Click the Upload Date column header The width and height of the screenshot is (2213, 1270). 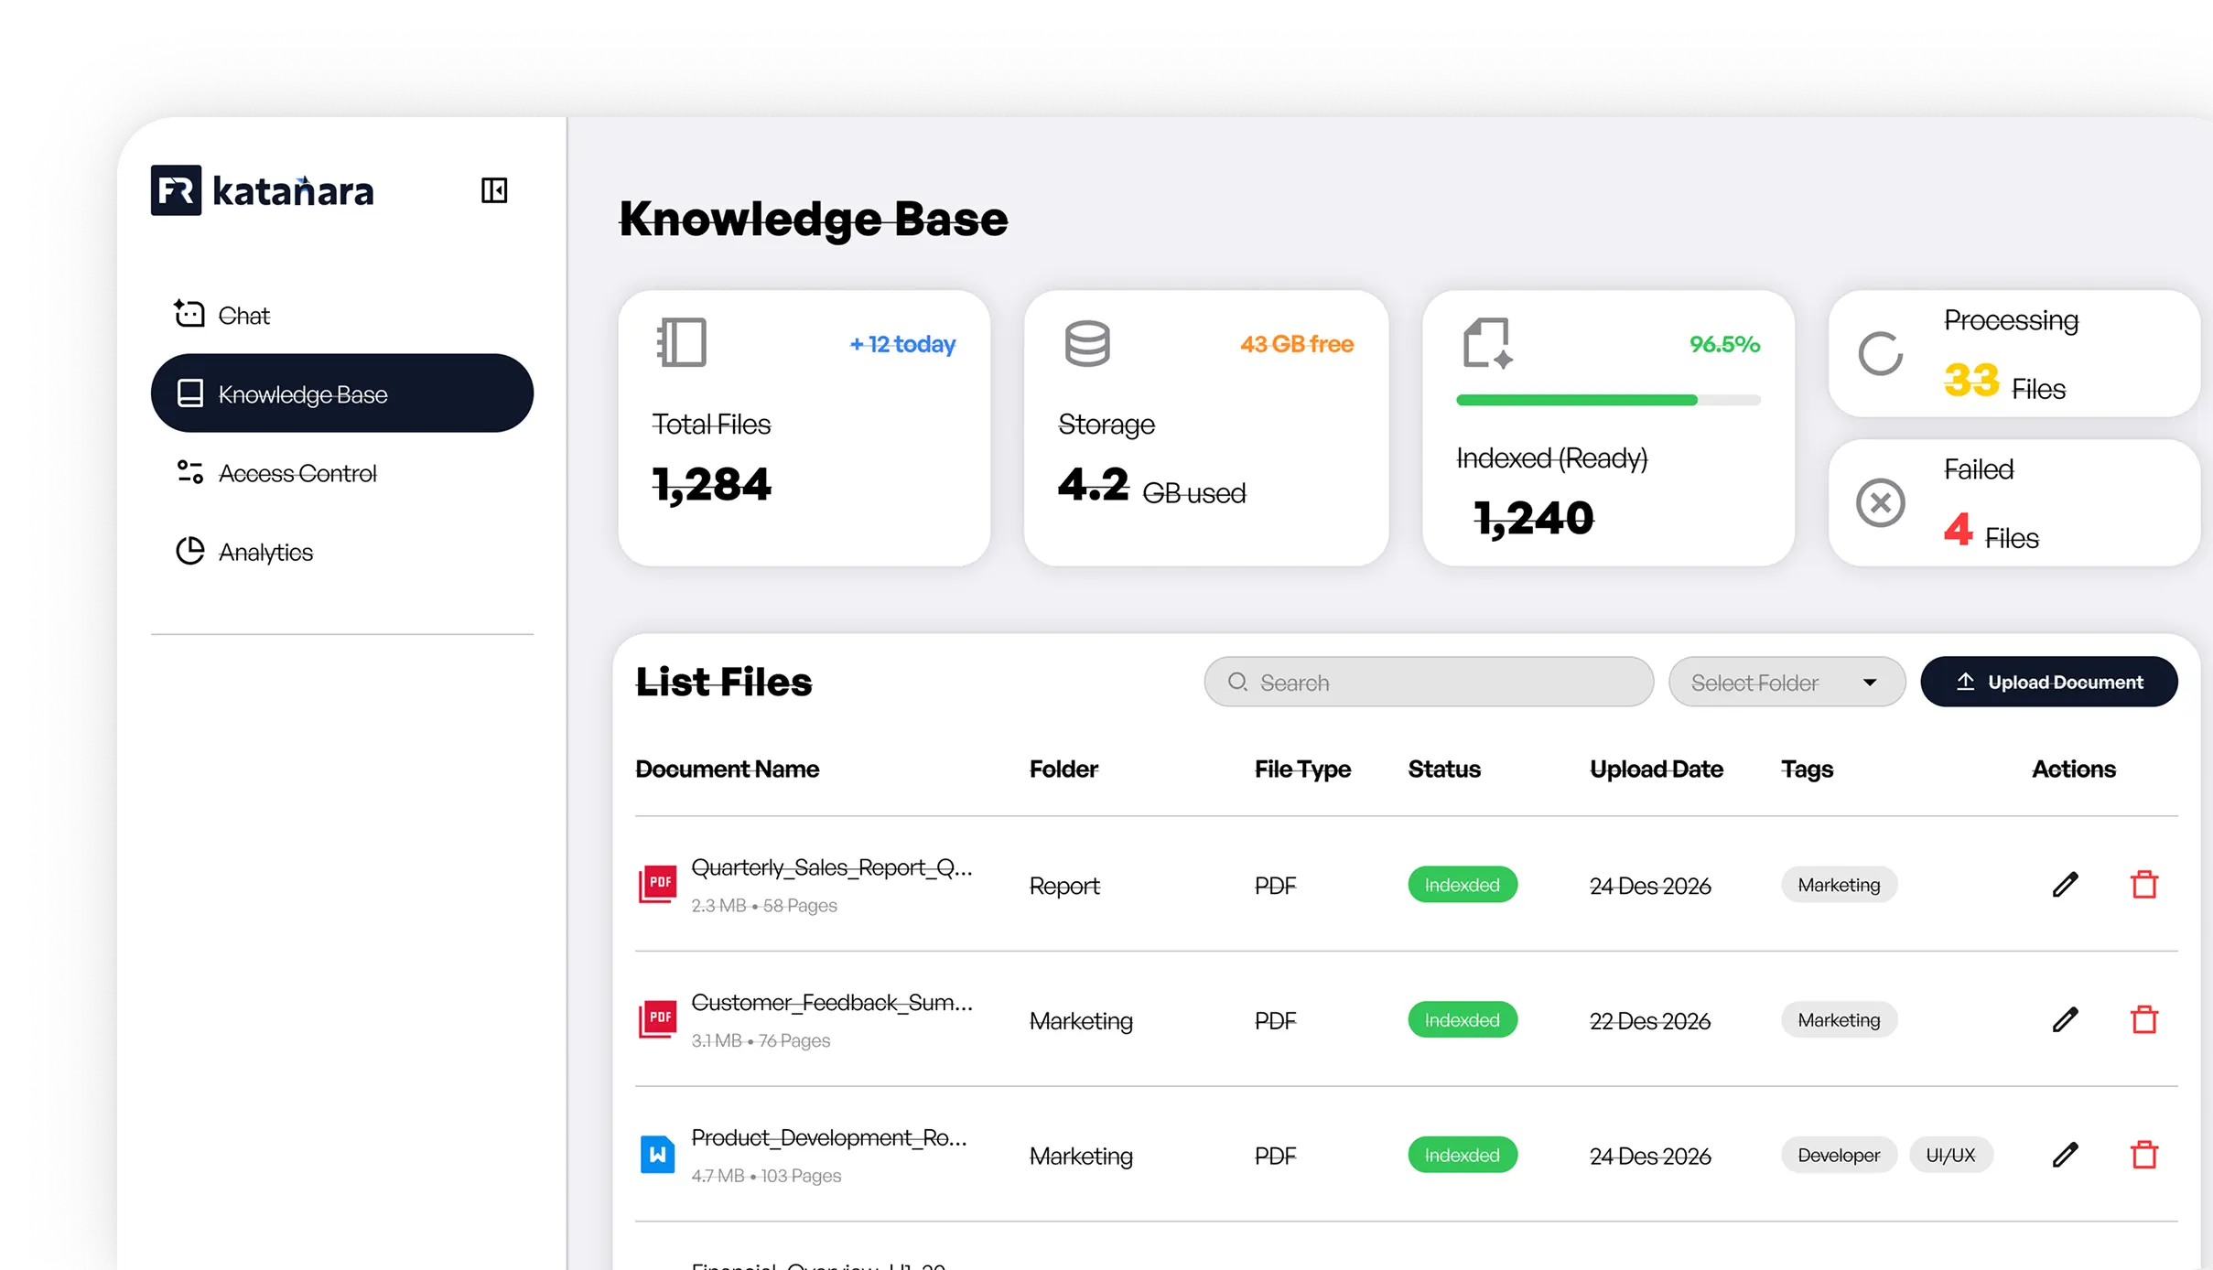pos(1657,769)
